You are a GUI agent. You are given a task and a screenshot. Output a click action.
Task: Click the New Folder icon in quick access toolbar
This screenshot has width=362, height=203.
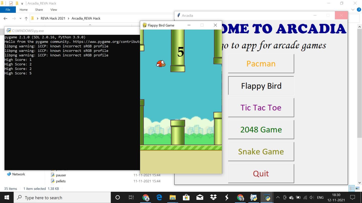pyautogui.click(x=17, y=3)
